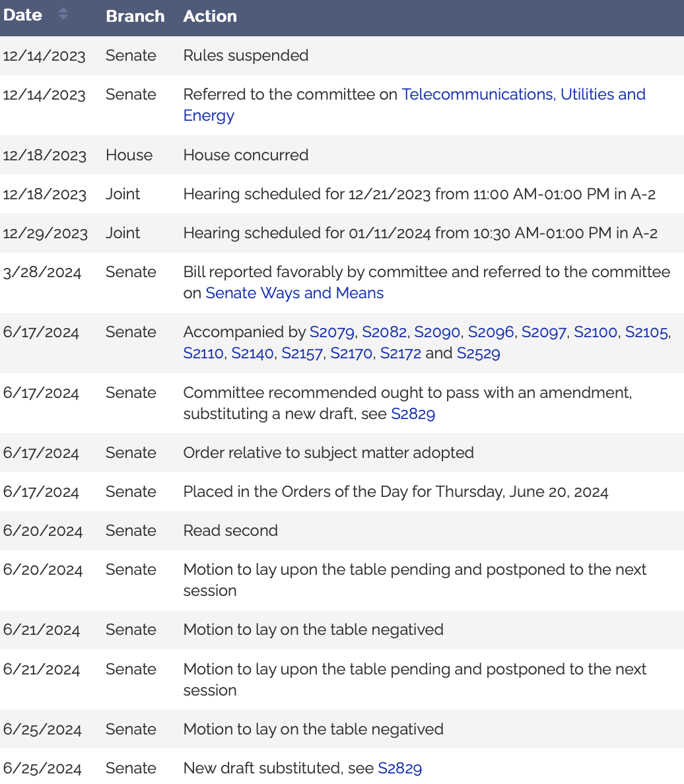Open bill S2100 link
This screenshot has width=684, height=784.
coord(596,332)
